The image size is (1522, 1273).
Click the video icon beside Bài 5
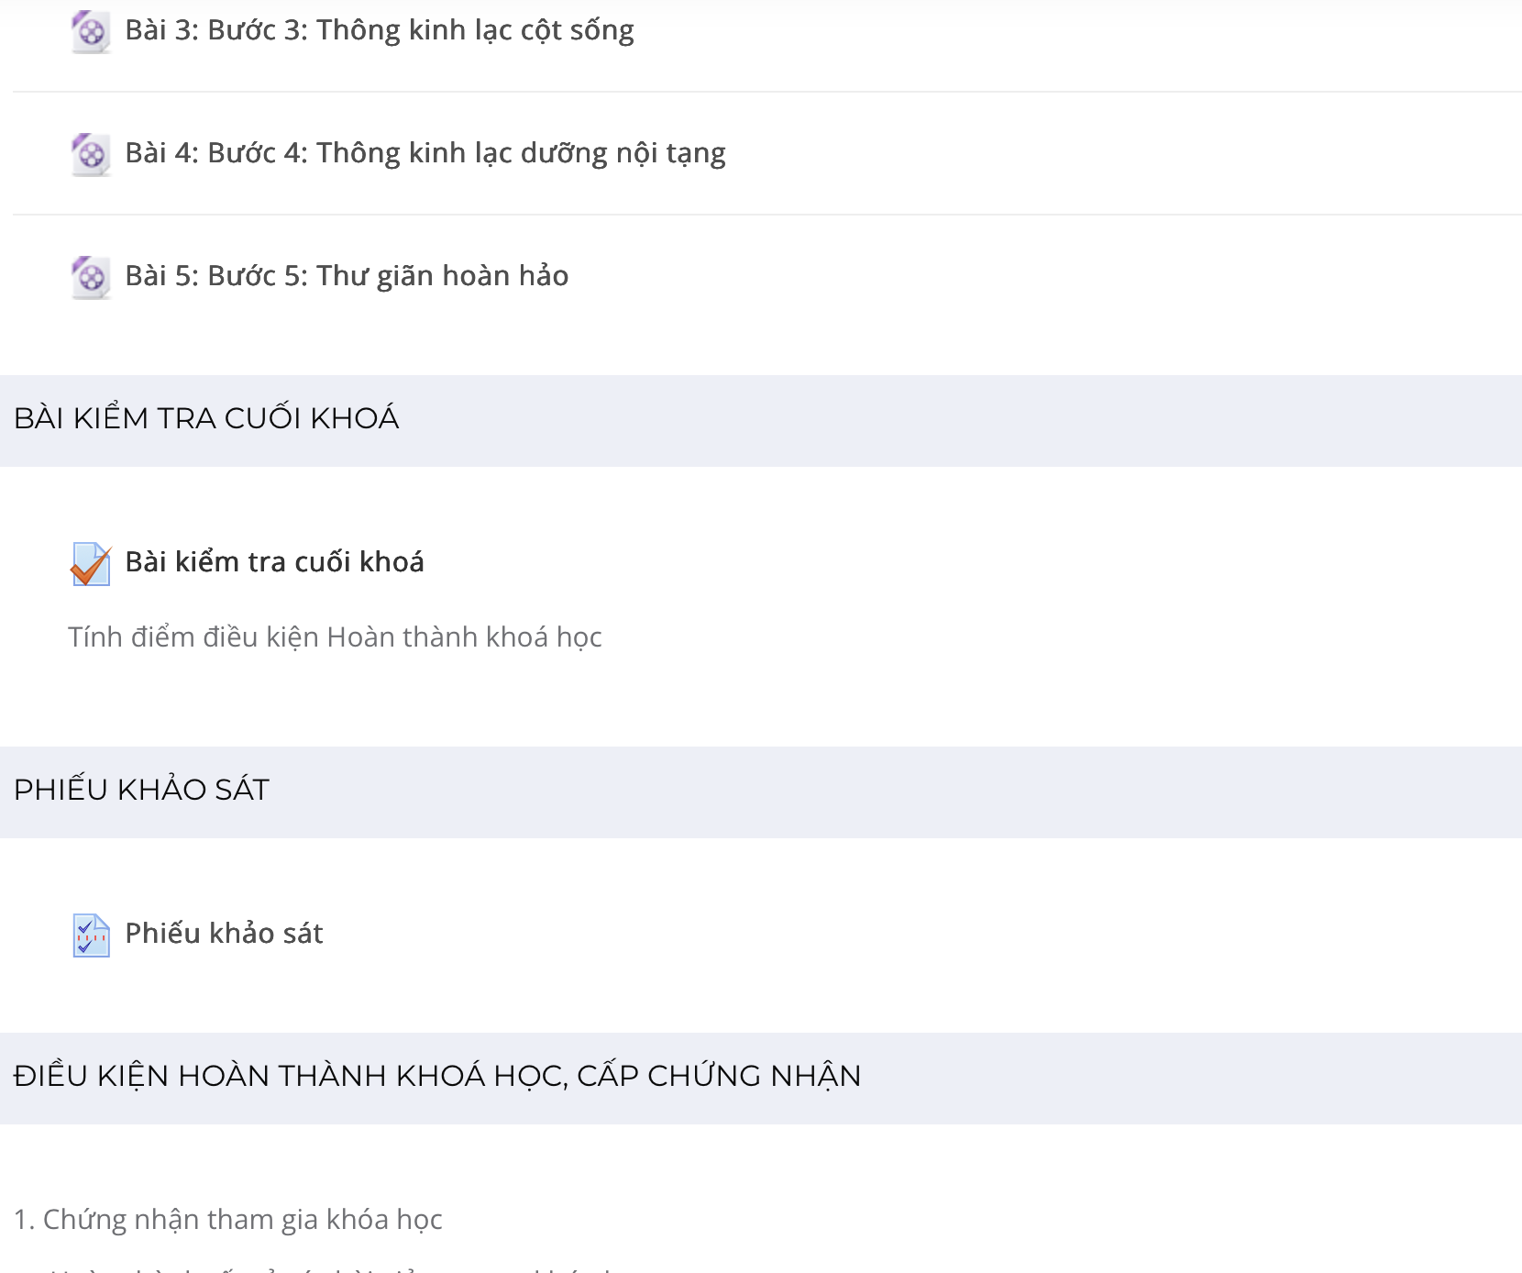point(91,277)
